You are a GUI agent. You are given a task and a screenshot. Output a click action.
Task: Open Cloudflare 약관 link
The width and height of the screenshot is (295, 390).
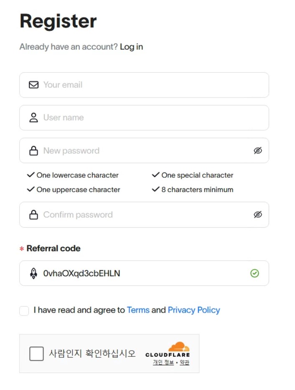tap(184, 363)
